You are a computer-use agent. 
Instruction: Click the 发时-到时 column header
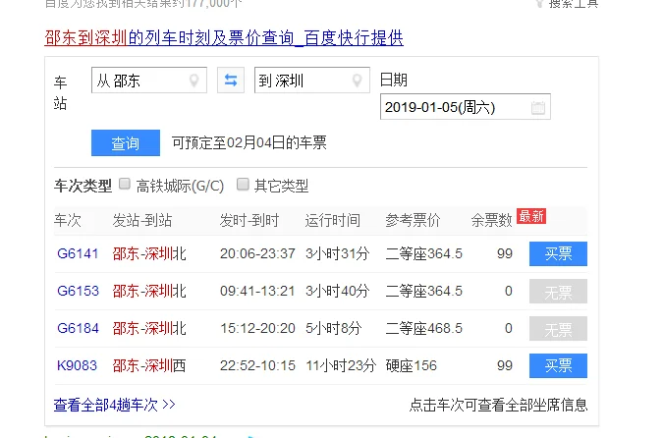point(249,220)
